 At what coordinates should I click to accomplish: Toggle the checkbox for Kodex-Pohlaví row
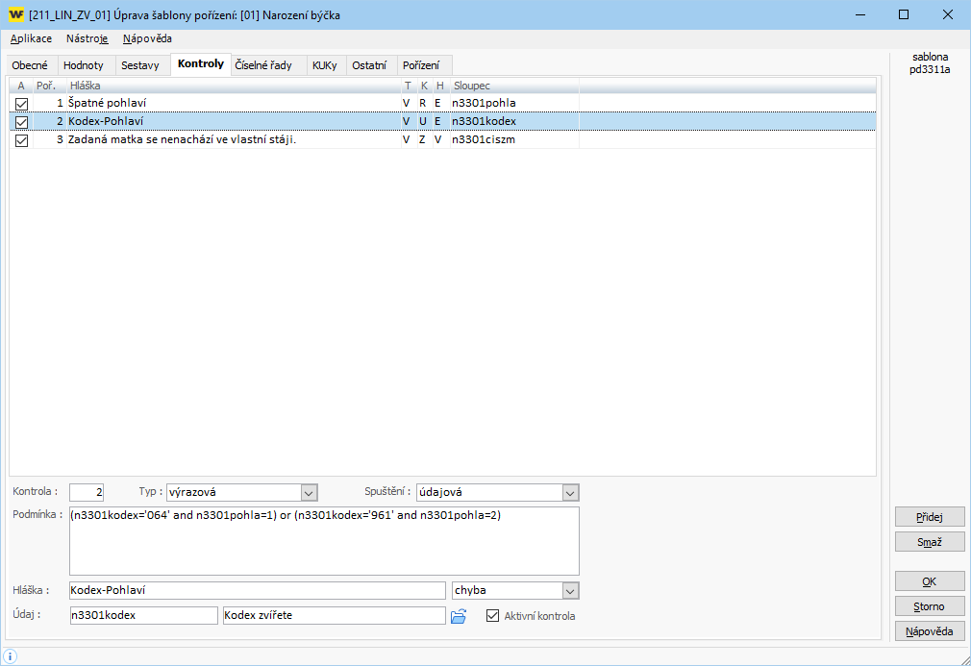click(21, 122)
